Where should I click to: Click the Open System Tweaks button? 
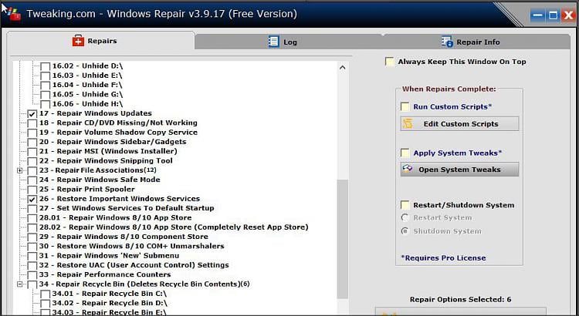coord(459,170)
